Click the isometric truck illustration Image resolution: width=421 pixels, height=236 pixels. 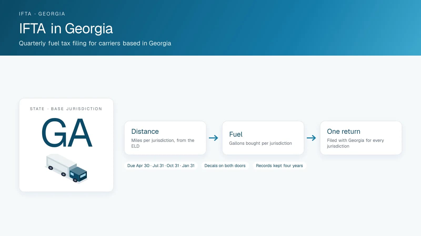pyautogui.click(x=66, y=169)
